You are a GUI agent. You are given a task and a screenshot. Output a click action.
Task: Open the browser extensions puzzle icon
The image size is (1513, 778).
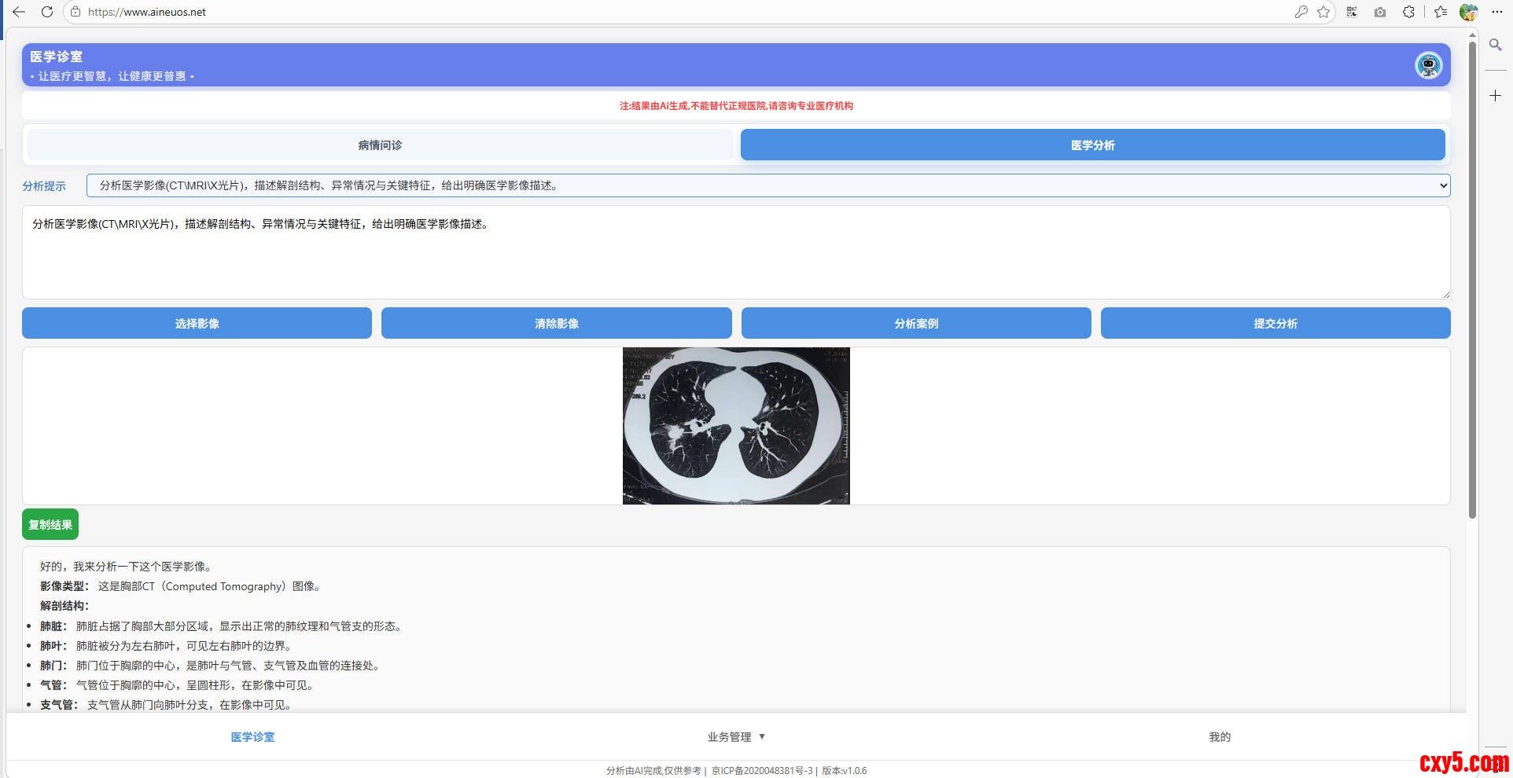coord(1408,12)
